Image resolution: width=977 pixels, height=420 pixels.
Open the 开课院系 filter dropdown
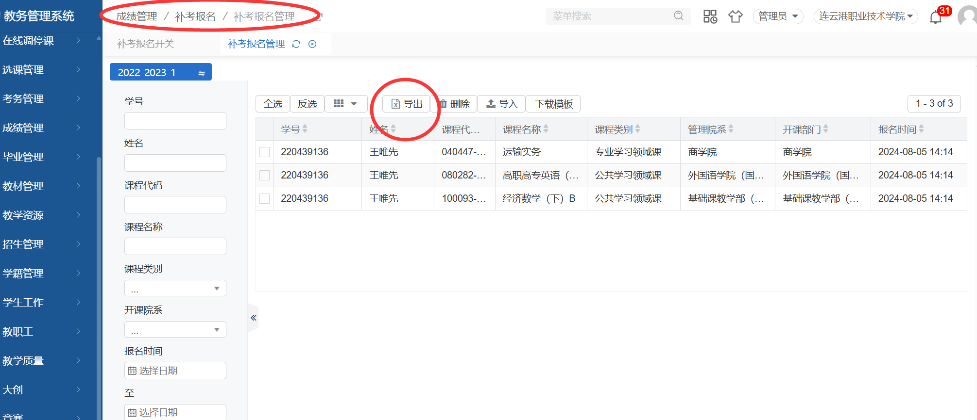click(175, 330)
